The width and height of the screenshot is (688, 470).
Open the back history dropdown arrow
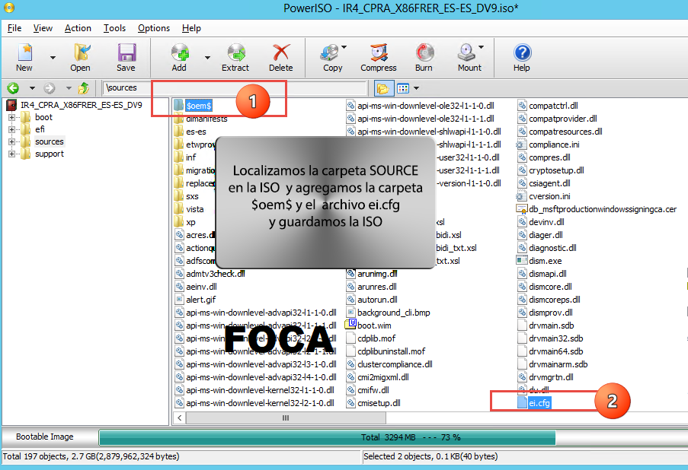click(32, 88)
